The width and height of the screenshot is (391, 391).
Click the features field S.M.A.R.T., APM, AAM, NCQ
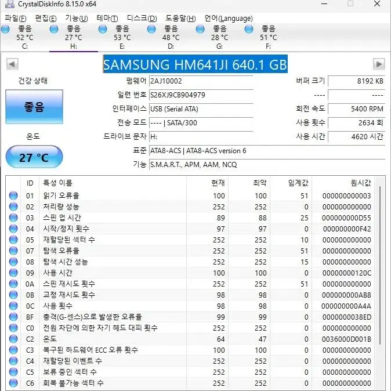[267, 165]
